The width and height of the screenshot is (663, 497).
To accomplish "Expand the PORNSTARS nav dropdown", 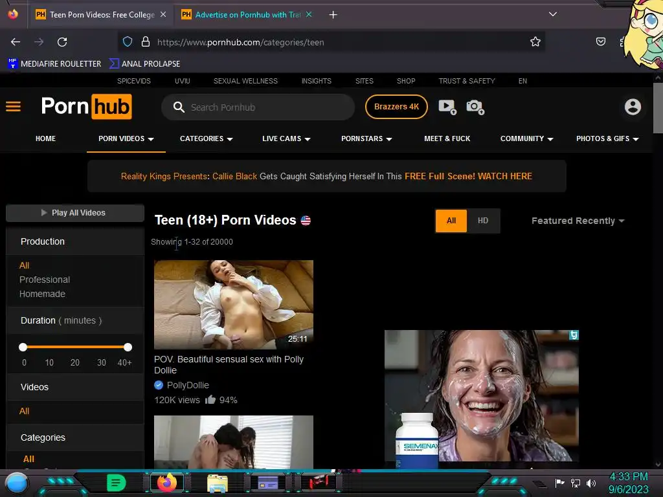I will tap(366, 138).
